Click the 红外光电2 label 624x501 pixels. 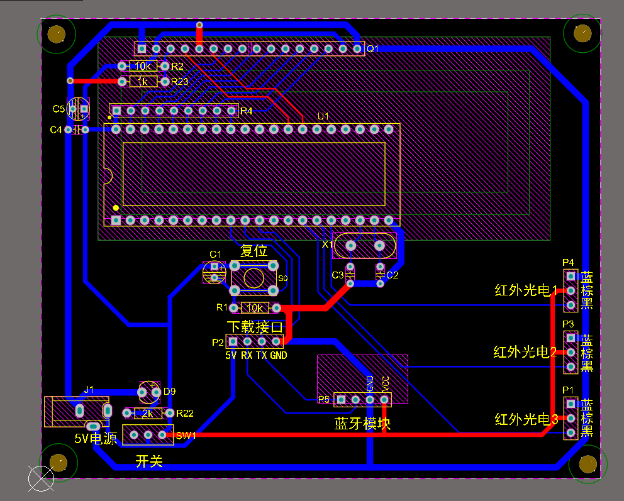[x=525, y=352]
